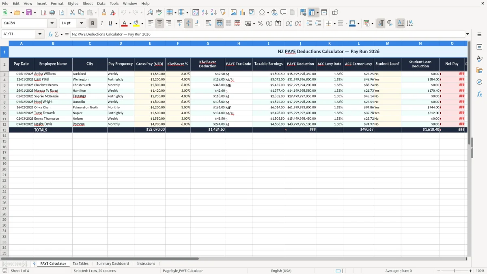Image resolution: width=487 pixels, height=274 pixels.
Task: Click zoom in plus button
Action: click(x=471, y=271)
